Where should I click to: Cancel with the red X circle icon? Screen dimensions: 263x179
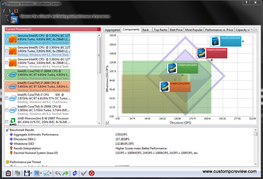click(92, 173)
